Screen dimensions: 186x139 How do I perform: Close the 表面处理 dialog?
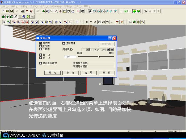pyautogui.click(x=114, y=38)
